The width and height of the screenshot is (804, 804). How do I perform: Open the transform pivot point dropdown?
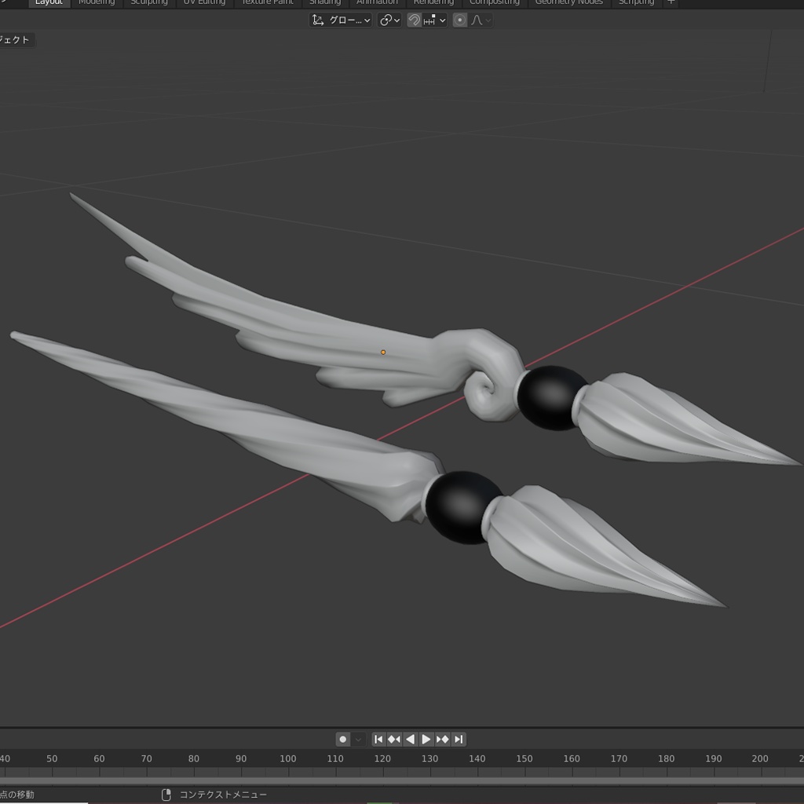click(389, 20)
